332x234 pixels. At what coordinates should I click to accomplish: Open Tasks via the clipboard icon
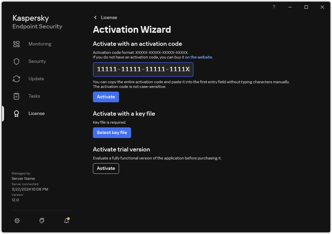coord(16,96)
